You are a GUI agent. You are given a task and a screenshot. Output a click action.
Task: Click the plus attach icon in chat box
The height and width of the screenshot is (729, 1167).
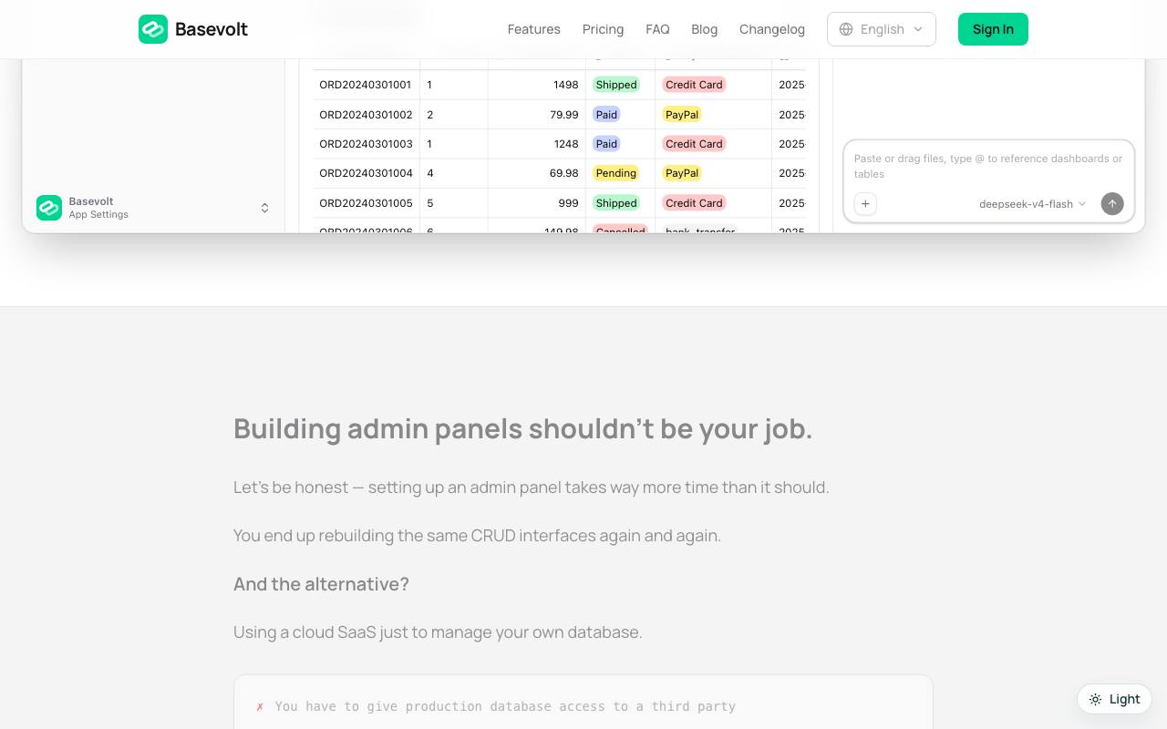865,204
